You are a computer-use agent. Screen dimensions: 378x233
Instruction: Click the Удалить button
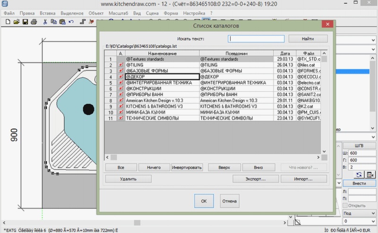pyautogui.click(x=128, y=179)
